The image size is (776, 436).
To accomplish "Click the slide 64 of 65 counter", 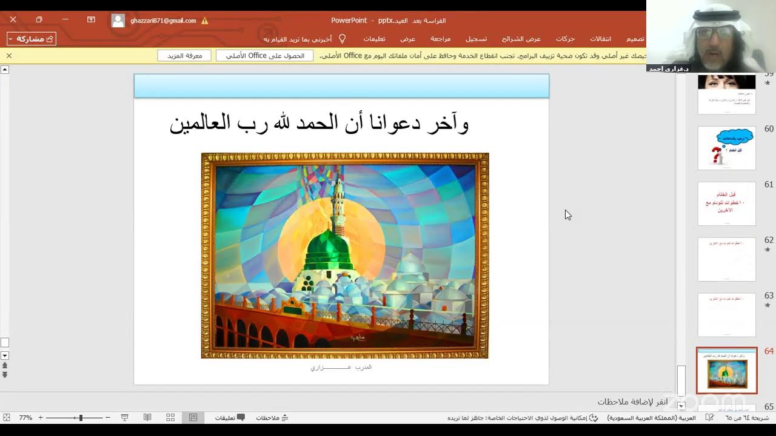I will [747, 418].
